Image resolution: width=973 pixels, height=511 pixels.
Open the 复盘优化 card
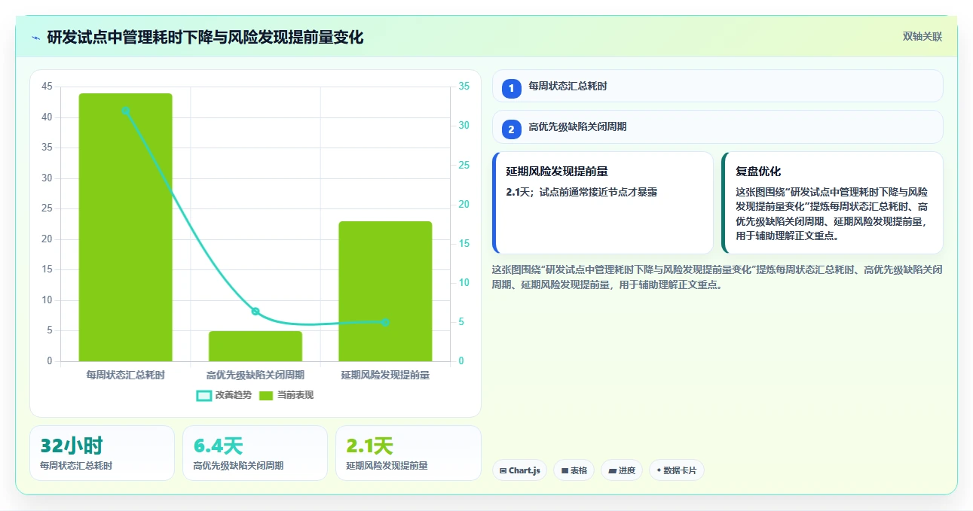(832, 203)
